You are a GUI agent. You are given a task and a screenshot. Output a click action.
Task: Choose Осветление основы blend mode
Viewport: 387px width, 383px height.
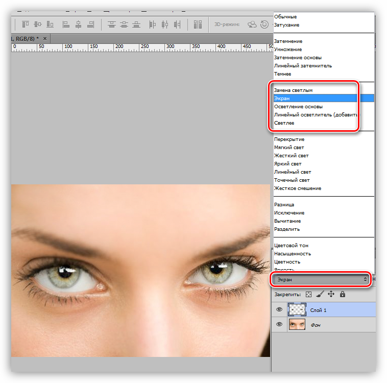click(x=298, y=106)
